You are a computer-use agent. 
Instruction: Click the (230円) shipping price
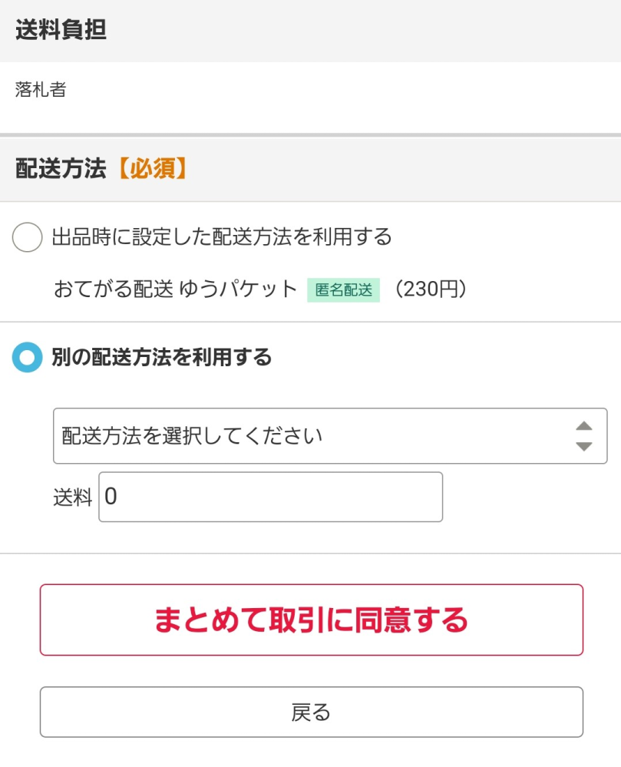(x=431, y=289)
